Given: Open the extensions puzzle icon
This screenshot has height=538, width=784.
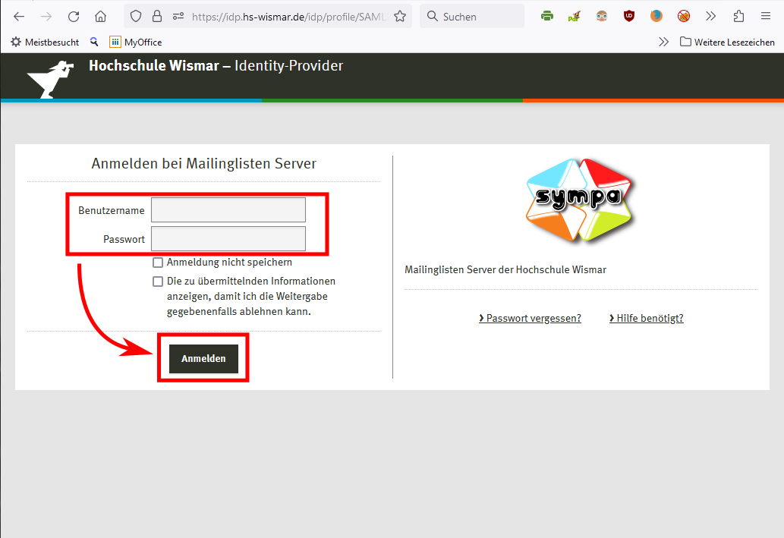Looking at the screenshot, I should click(x=738, y=17).
